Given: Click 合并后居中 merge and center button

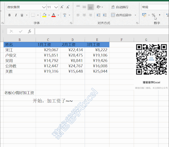Looking at the screenshot, I should click(x=121, y=15).
